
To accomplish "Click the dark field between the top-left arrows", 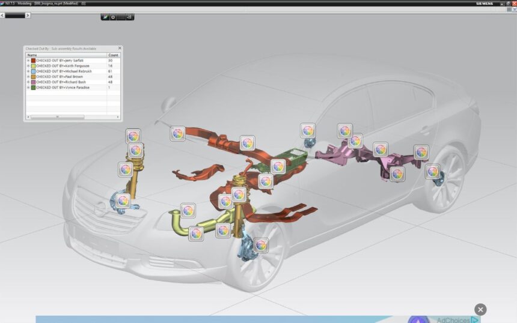I will coord(15,16).
